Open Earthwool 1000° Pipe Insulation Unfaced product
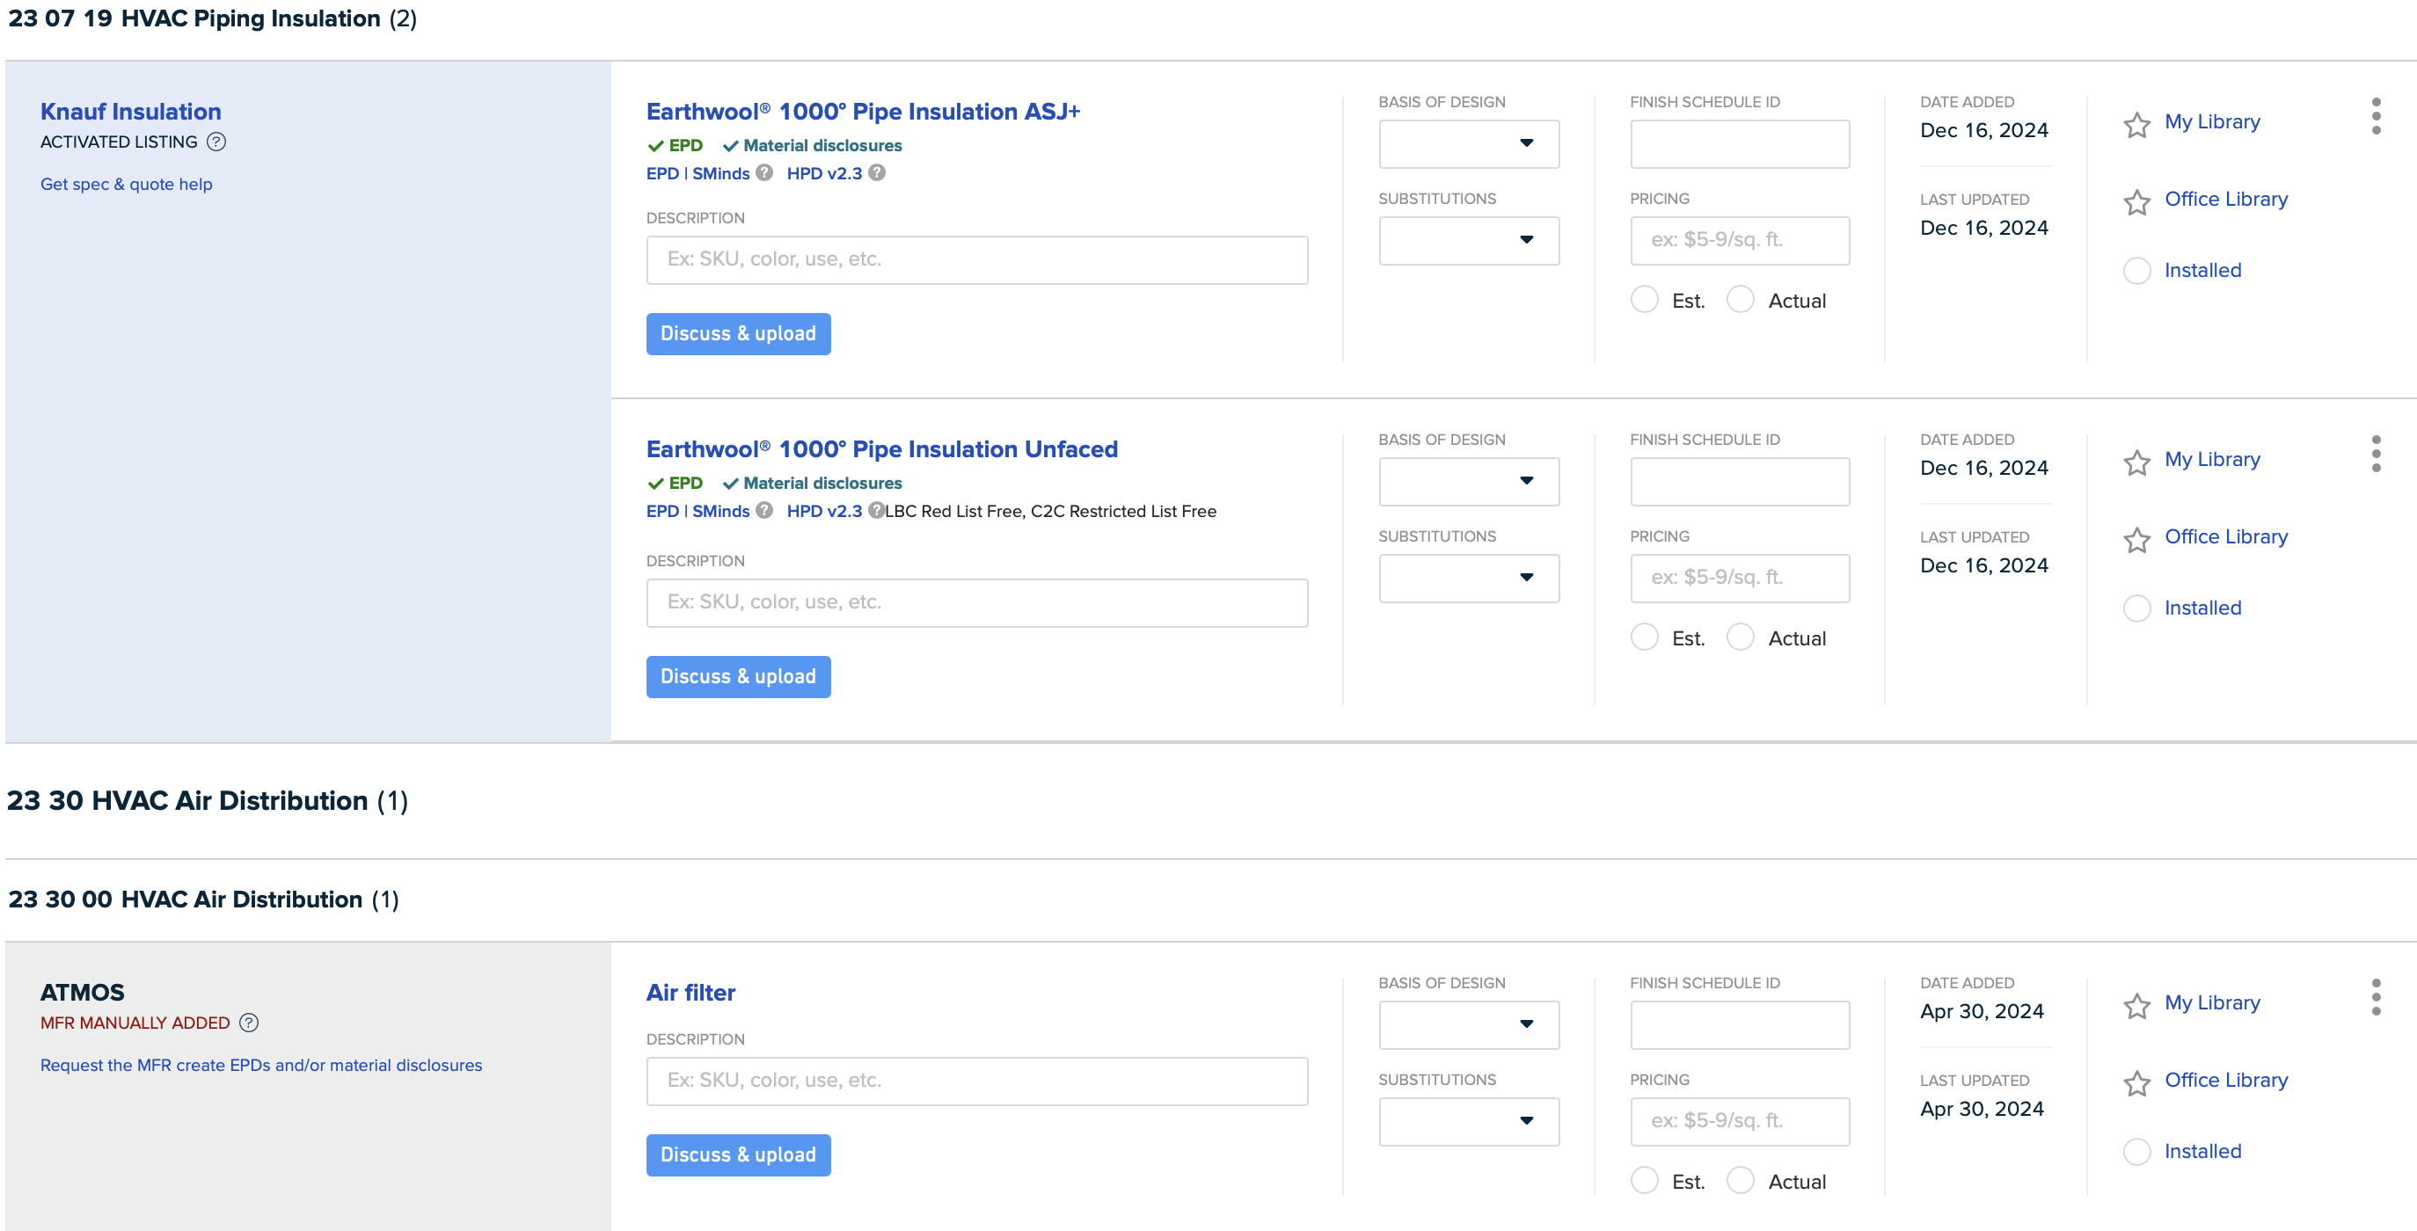 coord(882,449)
